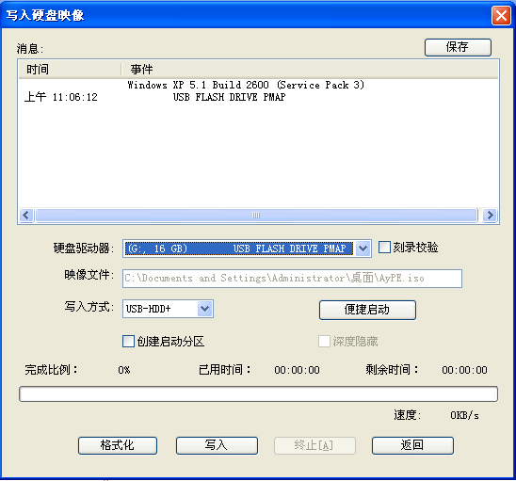Click the 格式化 button
The width and height of the screenshot is (516, 481).
click(118, 445)
